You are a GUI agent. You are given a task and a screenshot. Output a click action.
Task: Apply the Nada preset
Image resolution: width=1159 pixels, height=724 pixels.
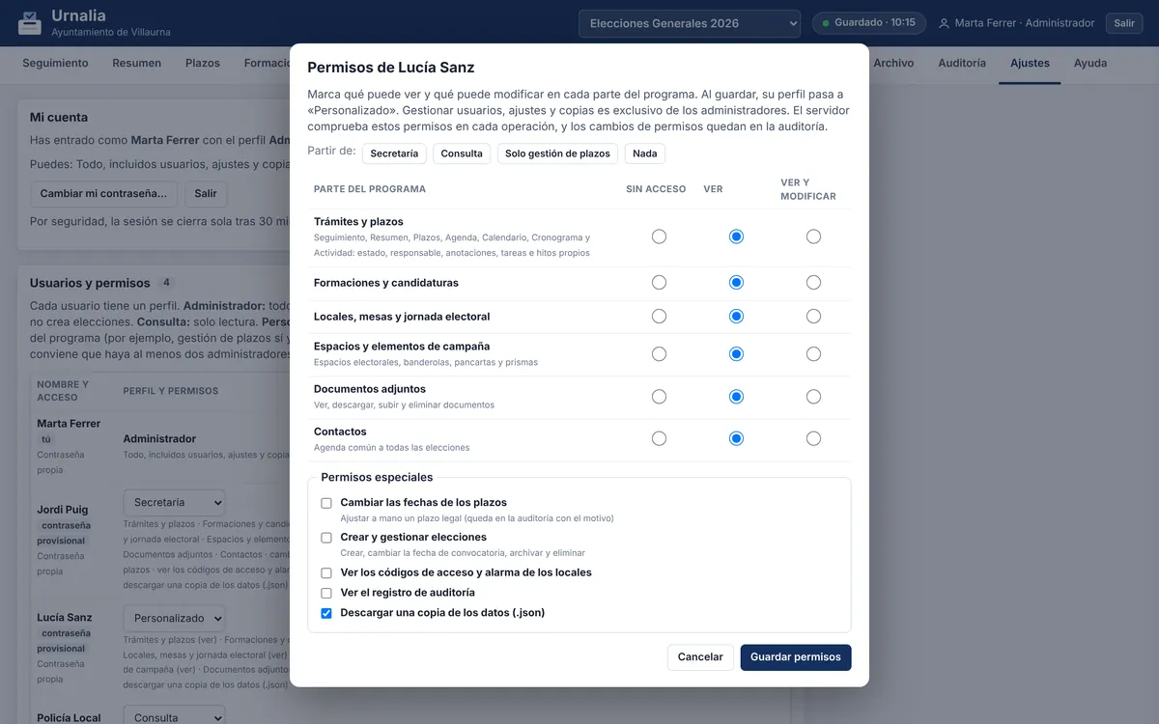645,153
